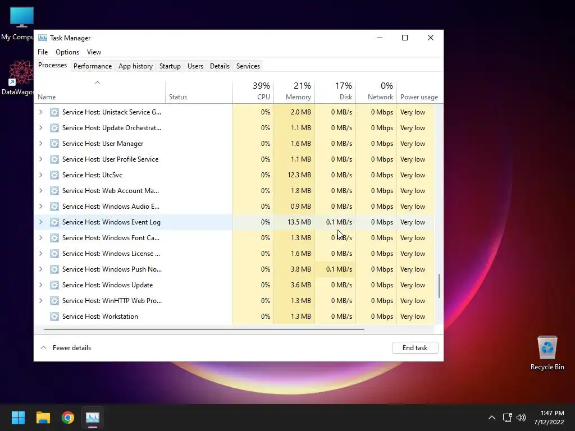Expand Service Host: User Profile Service
This screenshot has width=575, height=431.
pyautogui.click(x=40, y=159)
